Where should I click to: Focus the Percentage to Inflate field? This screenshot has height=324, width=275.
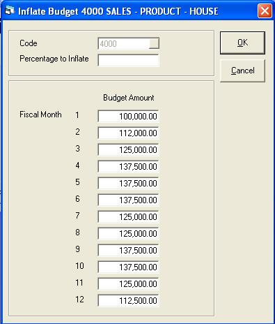[x=128, y=60]
